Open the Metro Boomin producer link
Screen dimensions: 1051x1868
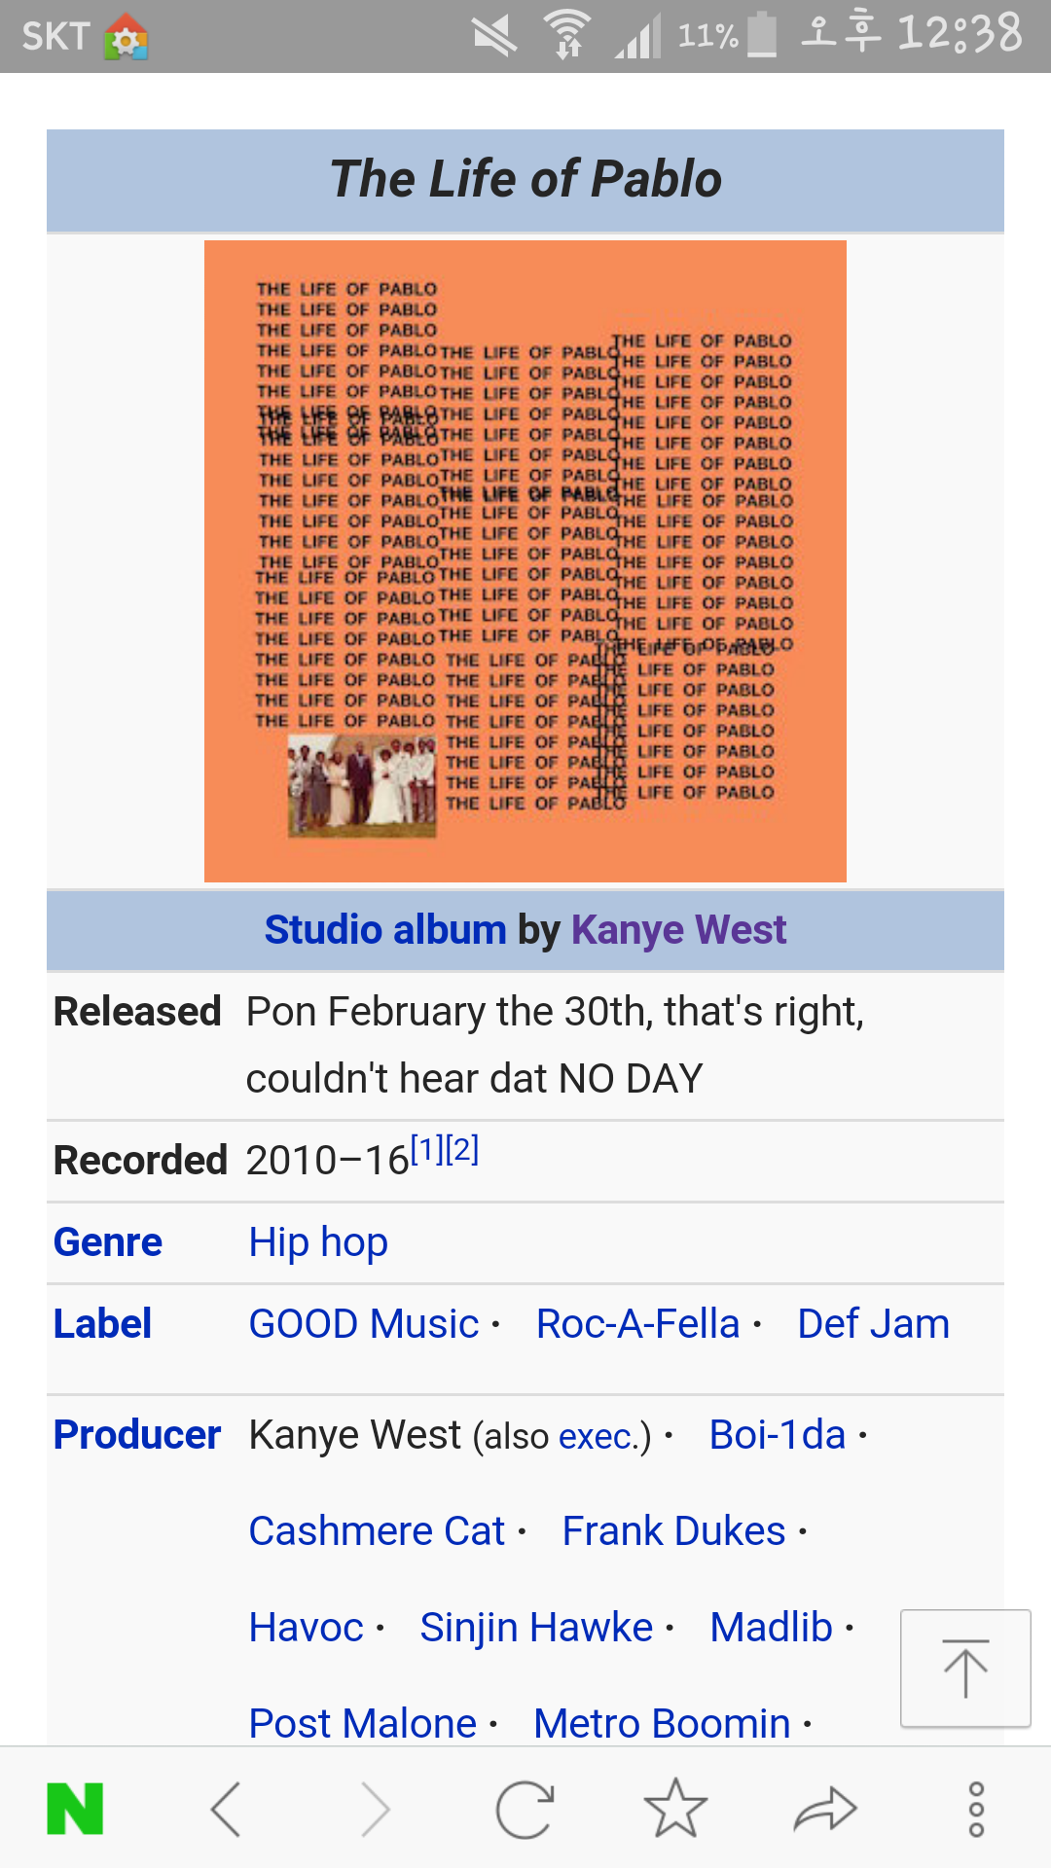pos(662,1724)
